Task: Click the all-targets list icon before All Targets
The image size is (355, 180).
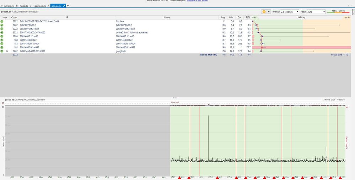Action: (2, 6)
